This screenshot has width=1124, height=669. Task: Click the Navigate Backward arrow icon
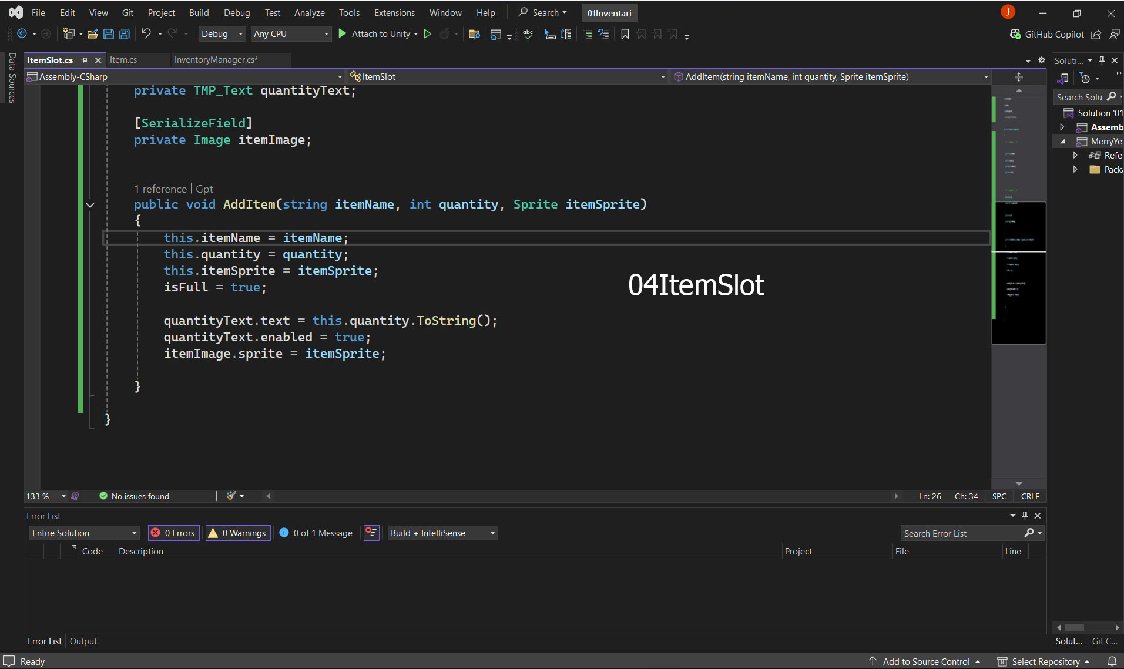pos(22,34)
